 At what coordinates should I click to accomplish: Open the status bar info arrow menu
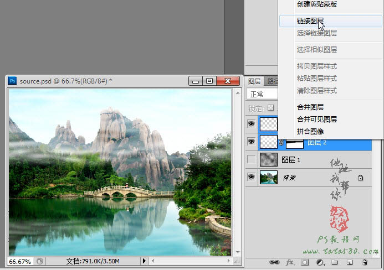click(x=144, y=261)
